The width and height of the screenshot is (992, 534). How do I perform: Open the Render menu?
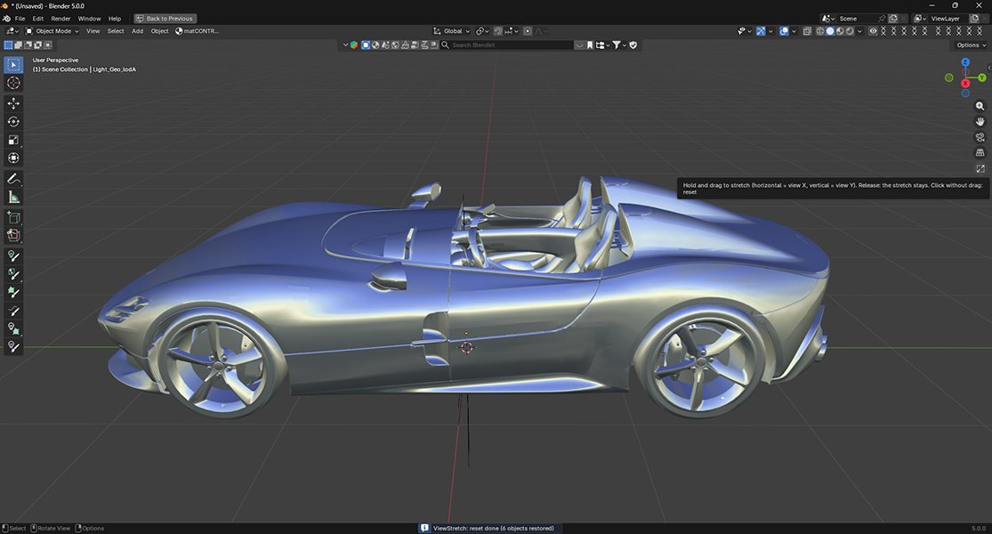click(60, 19)
